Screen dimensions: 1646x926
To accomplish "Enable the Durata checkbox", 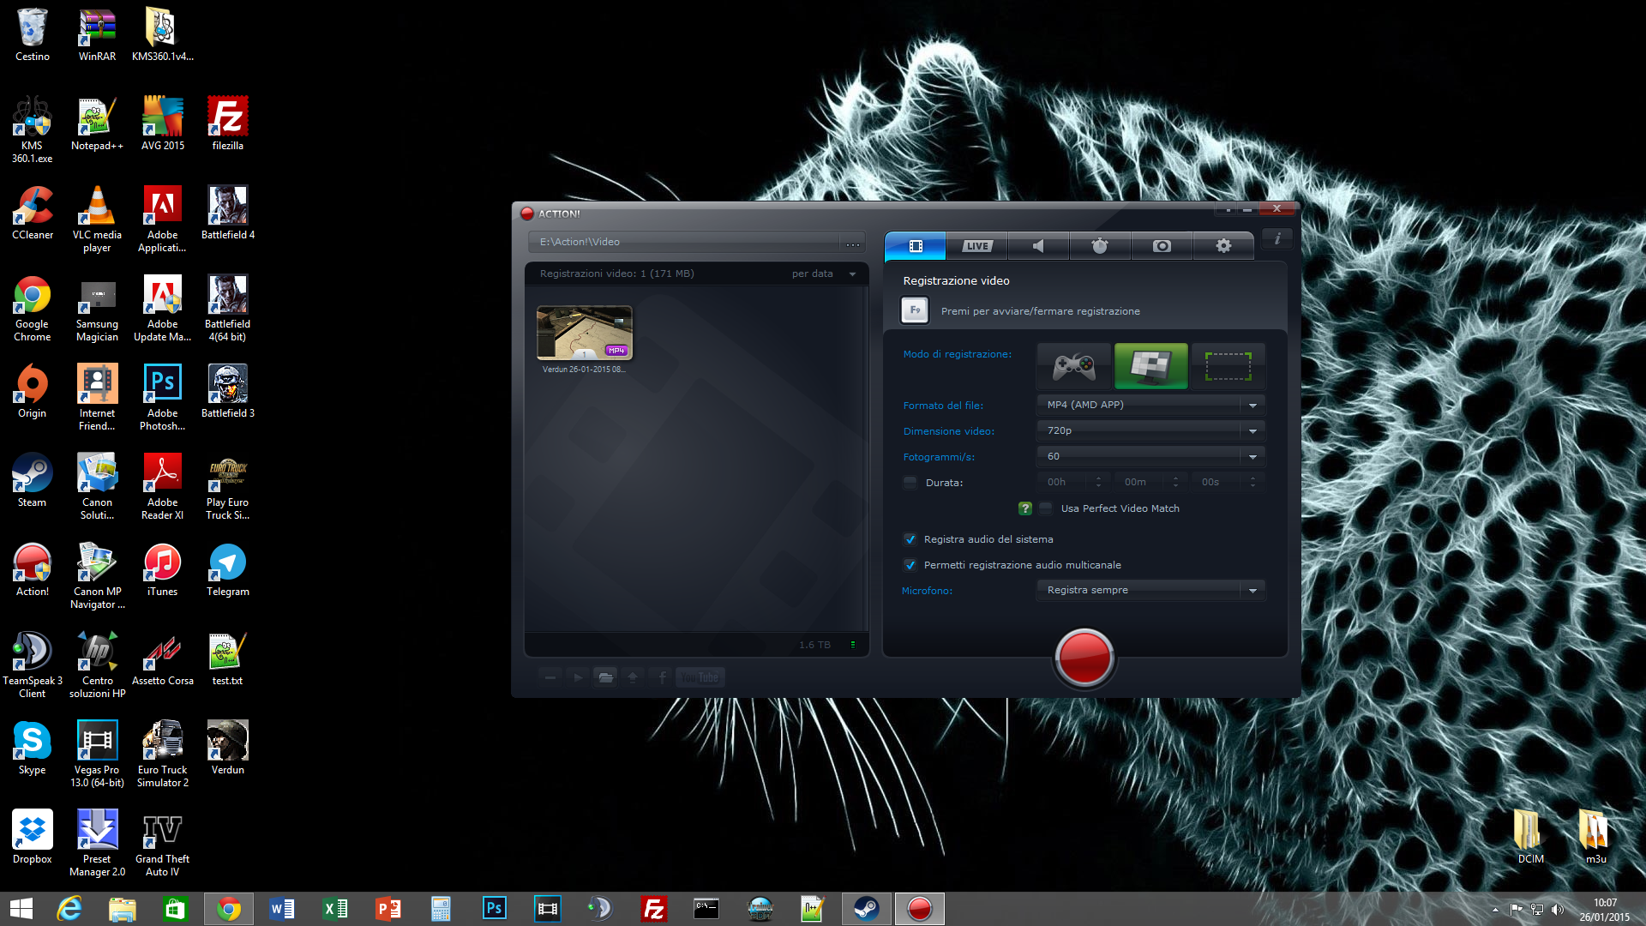I will pyautogui.click(x=910, y=483).
